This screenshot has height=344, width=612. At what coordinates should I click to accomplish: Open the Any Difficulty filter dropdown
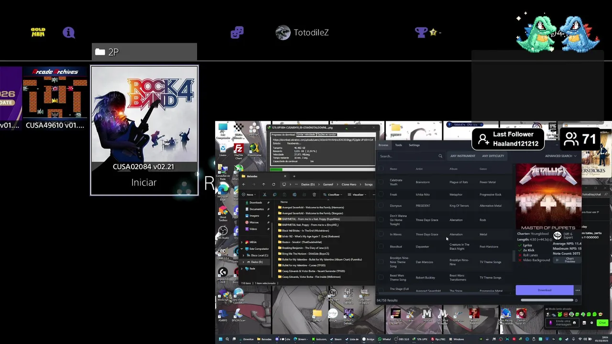click(493, 156)
